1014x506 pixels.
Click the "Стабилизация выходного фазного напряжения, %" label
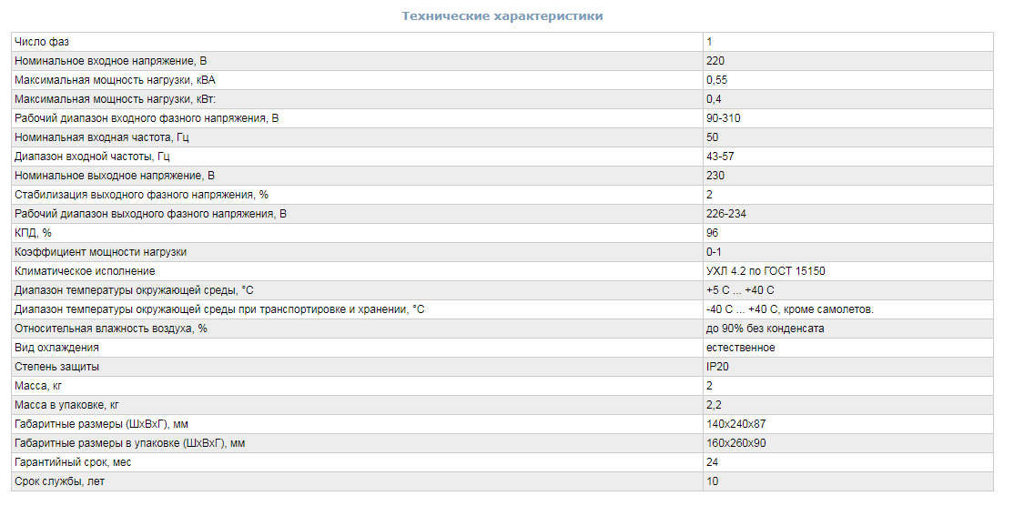click(x=142, y=195)
